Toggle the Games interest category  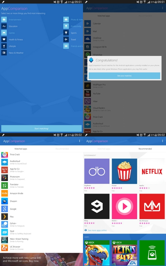click(8, 33)
